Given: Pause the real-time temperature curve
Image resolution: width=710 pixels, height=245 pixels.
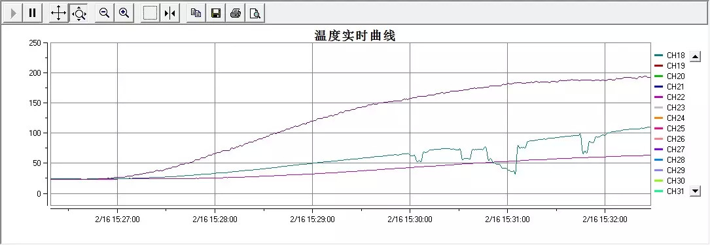Looking at the screenshot, I should click(x=32, y=13).
